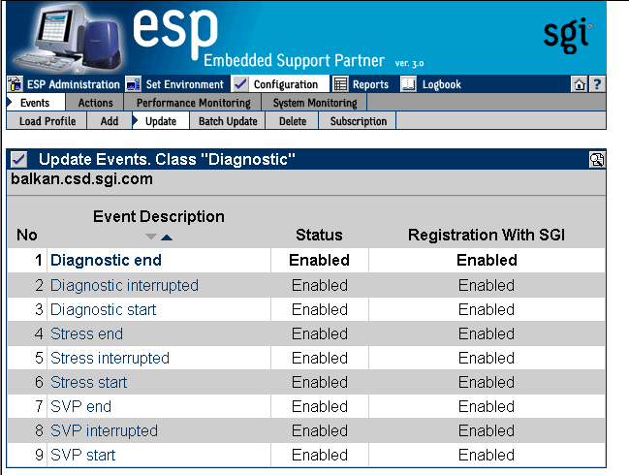Image resolution: width=629 pixels, height=475 pixels.
Task: Click Status value for Diagnostic end
Action: click(319, 261)
